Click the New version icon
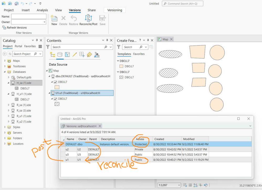Viewport: 262px width, 190px height. 54,18
